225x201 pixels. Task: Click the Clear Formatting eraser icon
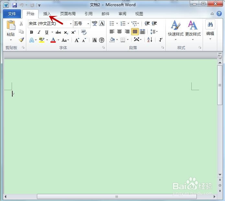(x=84, y=32)
